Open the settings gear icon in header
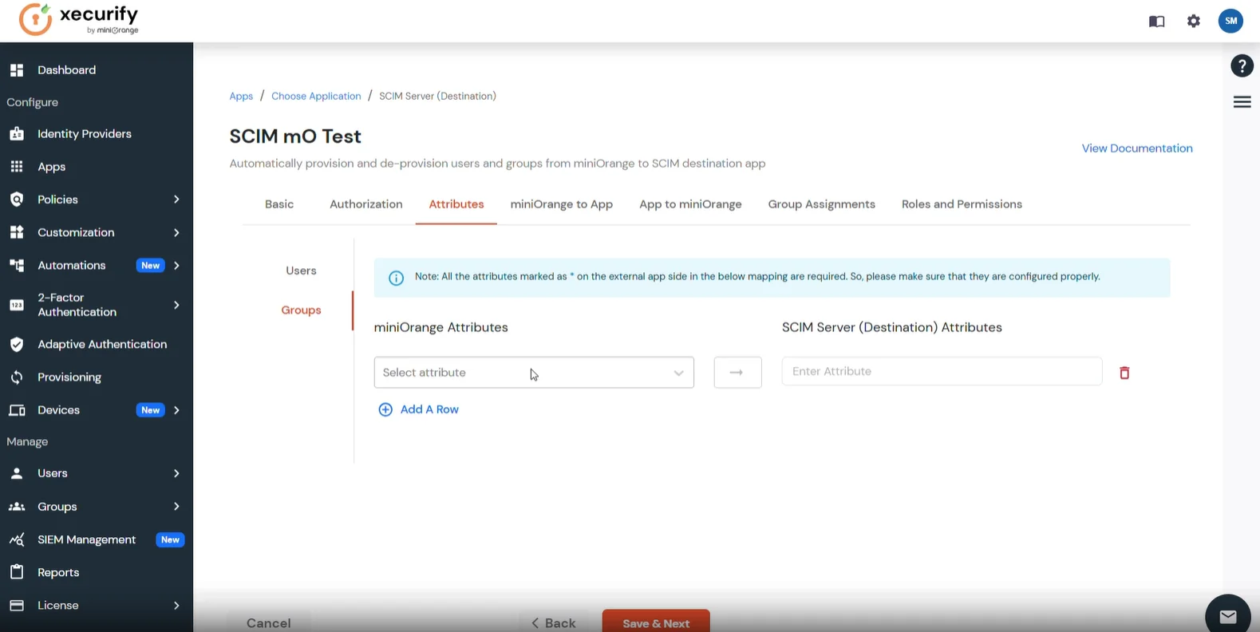 (x=1194, y=22)
